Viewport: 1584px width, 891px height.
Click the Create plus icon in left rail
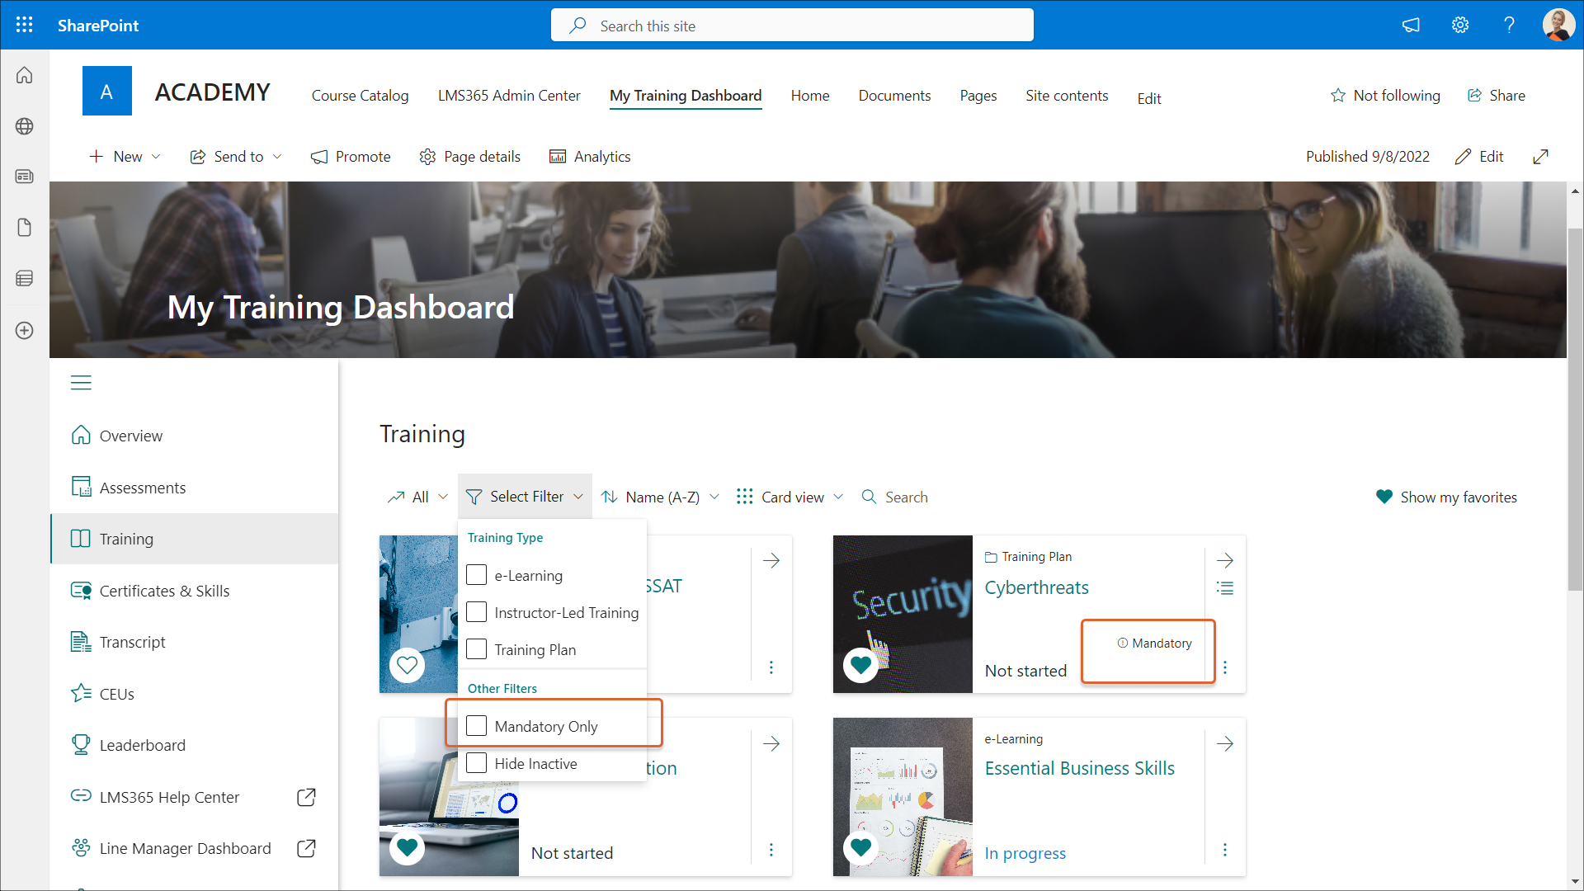(25, 331)
